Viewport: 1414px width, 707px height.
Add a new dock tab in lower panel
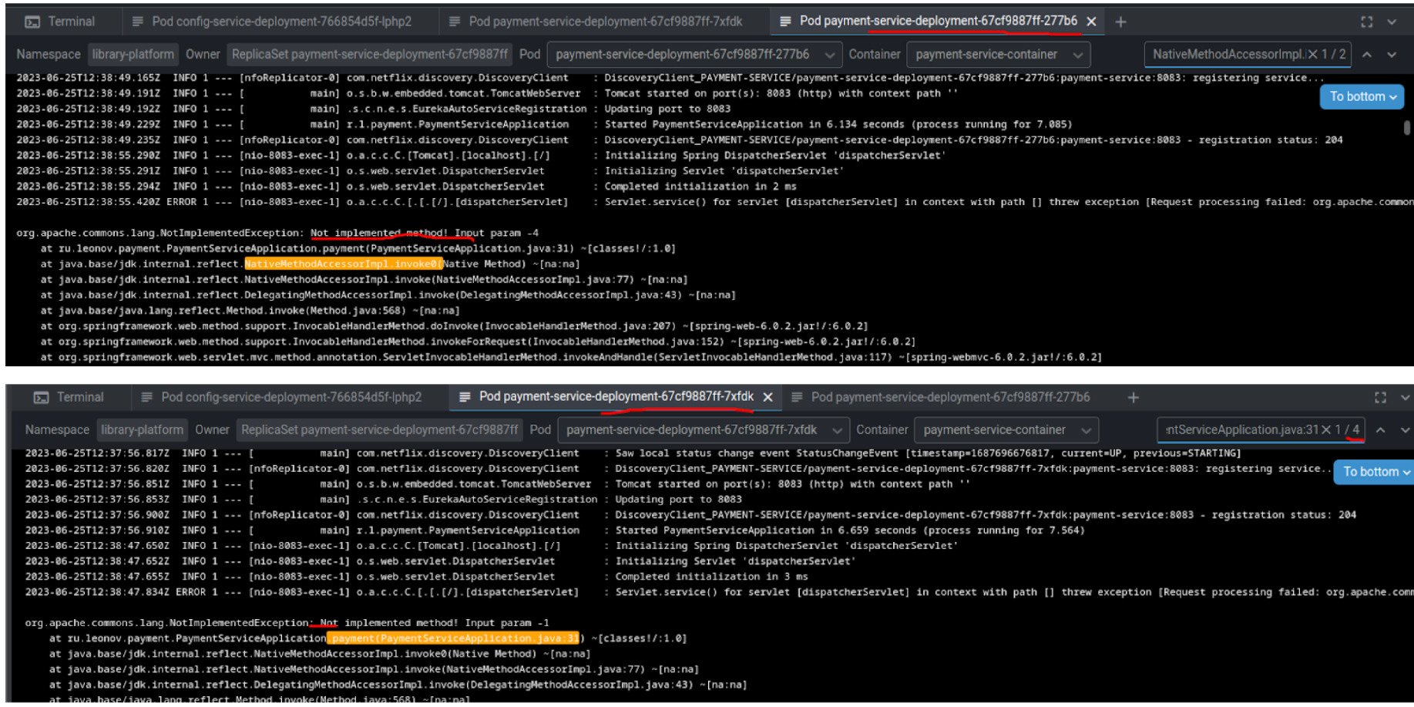coord(1133,397)
